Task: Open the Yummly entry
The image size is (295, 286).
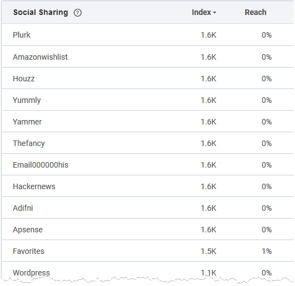Action: (x=27, y=100)
